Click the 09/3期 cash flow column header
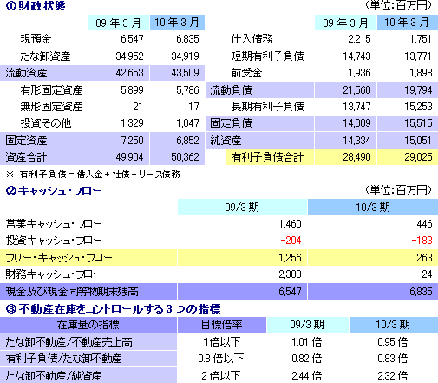Screen dimensions: 438x383 (242, 208)
